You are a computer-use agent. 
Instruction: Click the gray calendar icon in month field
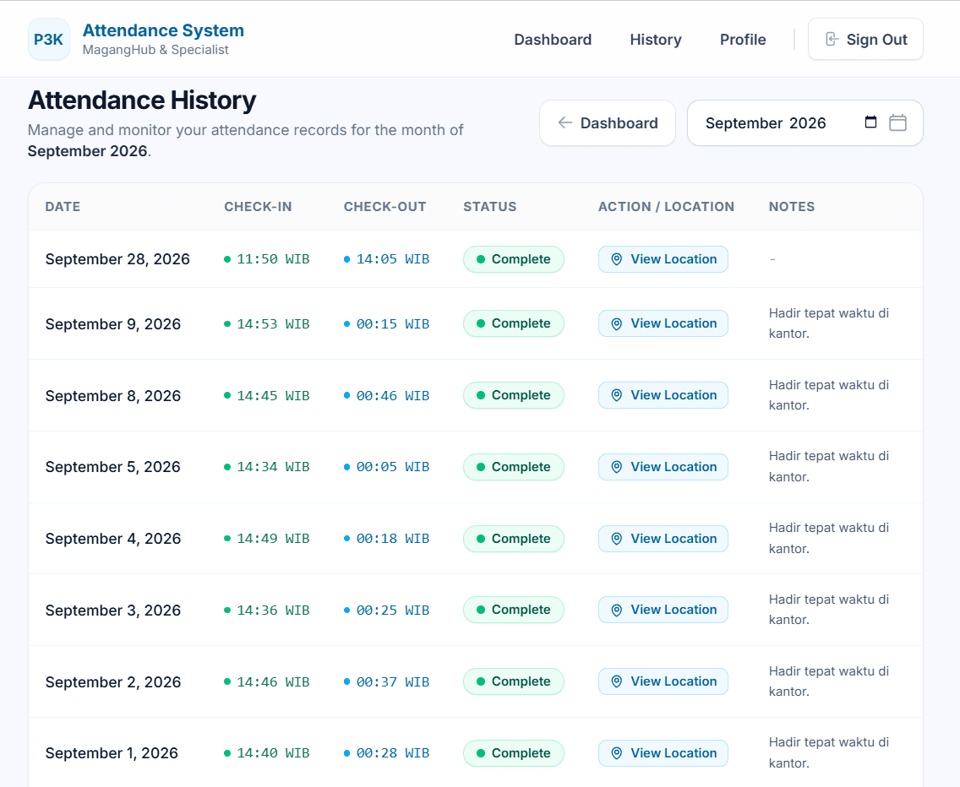pyautogui.click(x=897, y=122)
